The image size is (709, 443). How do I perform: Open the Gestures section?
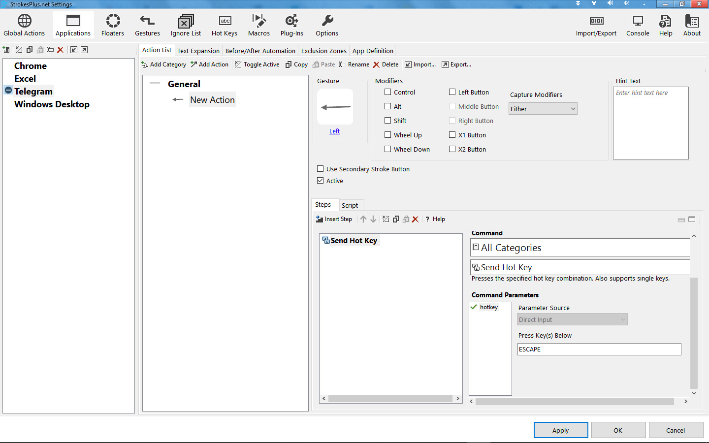[x=147, y=25]
